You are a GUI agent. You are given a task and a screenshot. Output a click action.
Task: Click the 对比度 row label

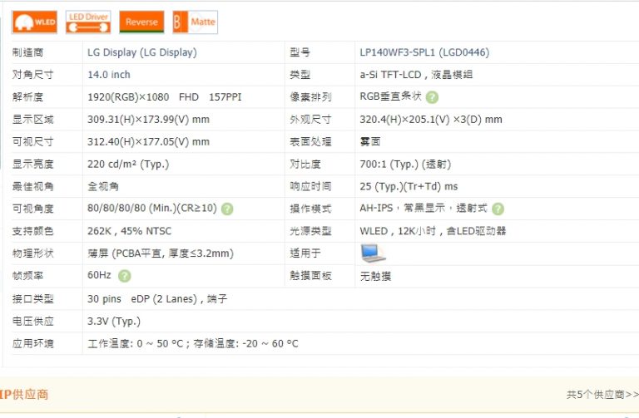(305, 164)
